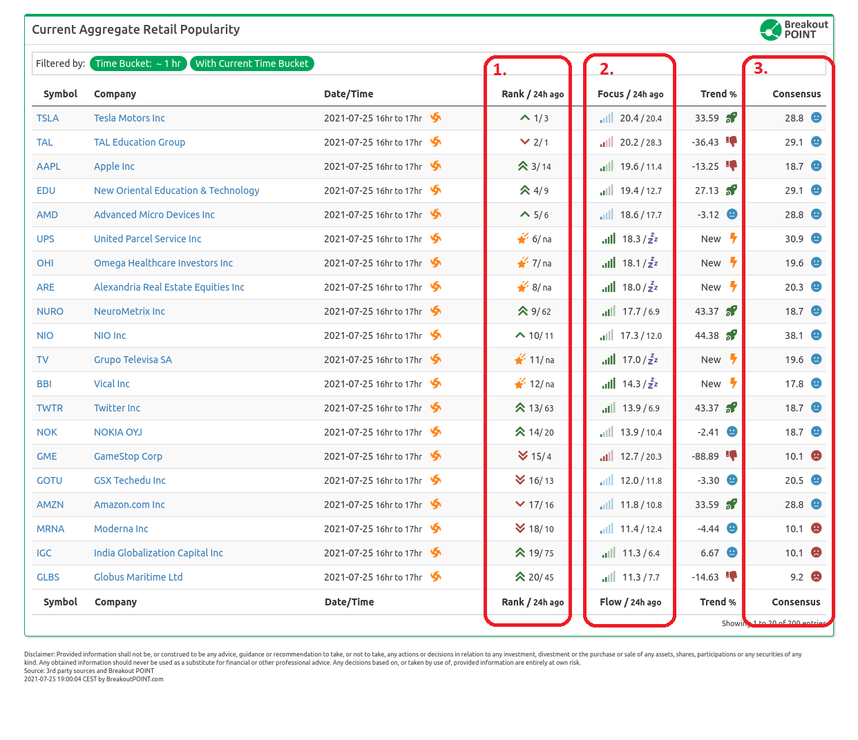Click the signal bars icon in TSLA focus
858x740 pixels.
click(607, 118)
